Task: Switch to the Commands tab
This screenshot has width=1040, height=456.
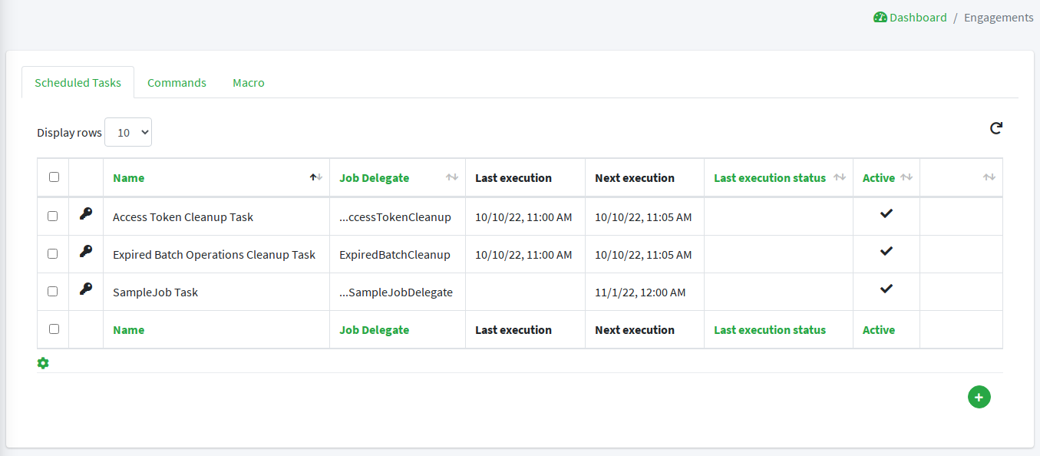Action: 177,83
